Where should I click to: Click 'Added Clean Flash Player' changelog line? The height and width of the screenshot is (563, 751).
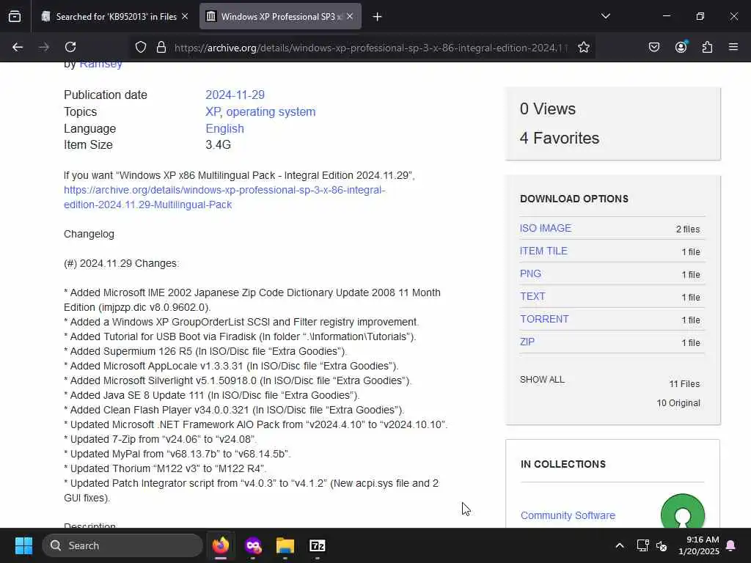coord(234,410)
